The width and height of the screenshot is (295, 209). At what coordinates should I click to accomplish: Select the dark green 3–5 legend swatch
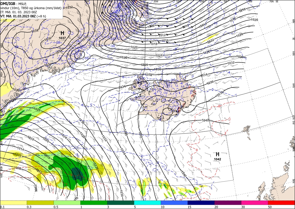pos(121,203)
